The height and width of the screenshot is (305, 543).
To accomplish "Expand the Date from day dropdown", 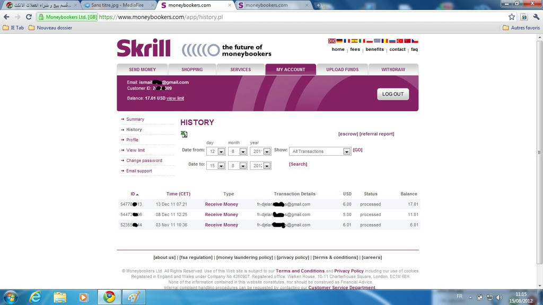I will click(x=221, y=151).
